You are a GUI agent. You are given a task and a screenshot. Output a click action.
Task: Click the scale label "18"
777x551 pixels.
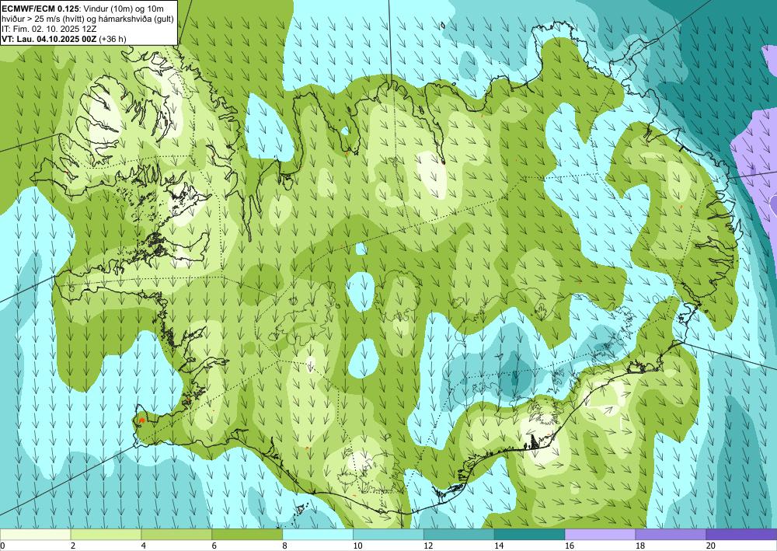639,546
